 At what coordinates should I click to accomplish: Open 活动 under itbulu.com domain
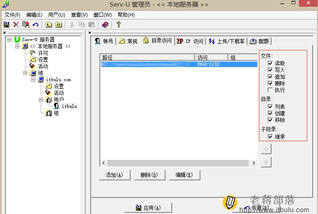click(59, 93)
